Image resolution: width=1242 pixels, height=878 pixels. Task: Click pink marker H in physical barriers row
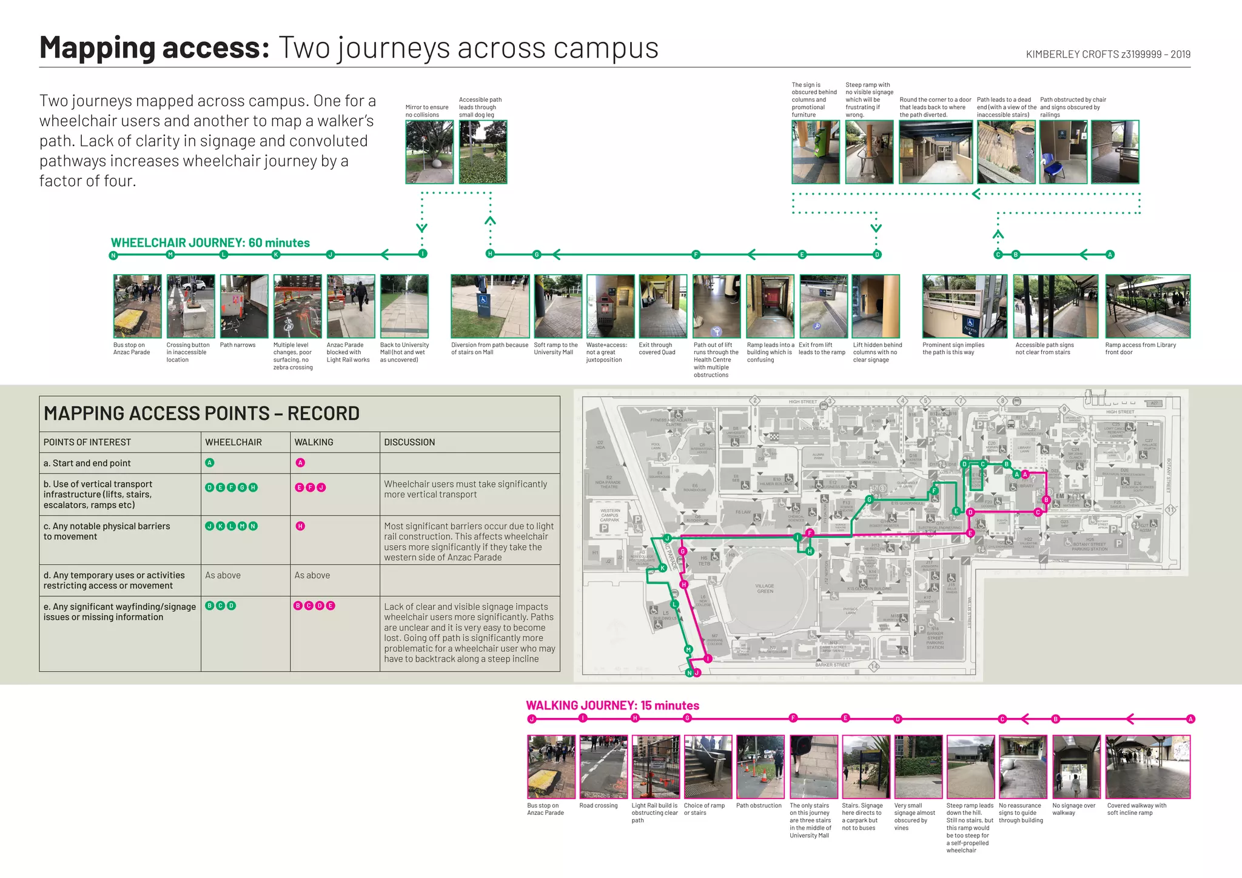[x=300, y=526]
